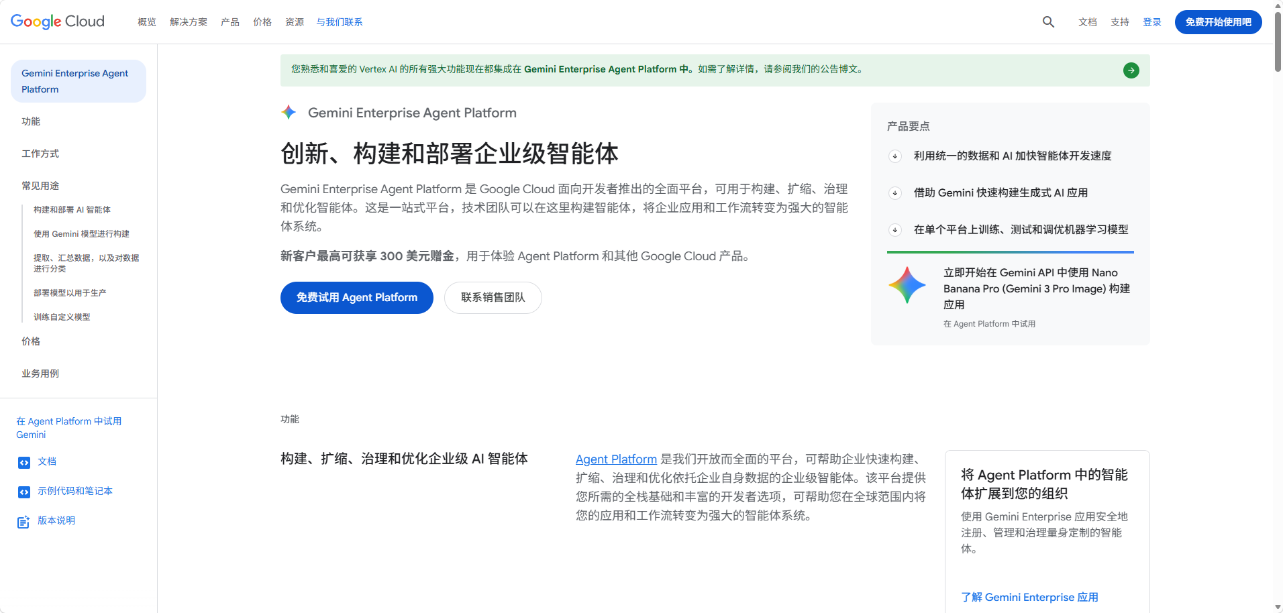1283x613 pixels.
Task: Click the release notes icon beside 版本说明
Action: click(23, 522)
